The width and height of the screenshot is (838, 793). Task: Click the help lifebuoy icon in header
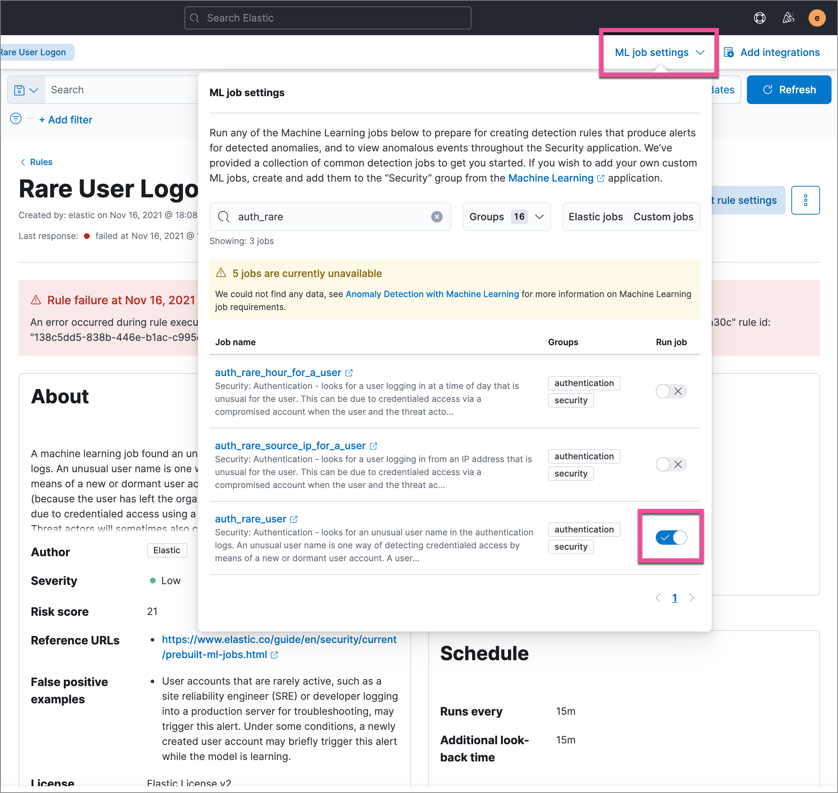coord(759,18)
